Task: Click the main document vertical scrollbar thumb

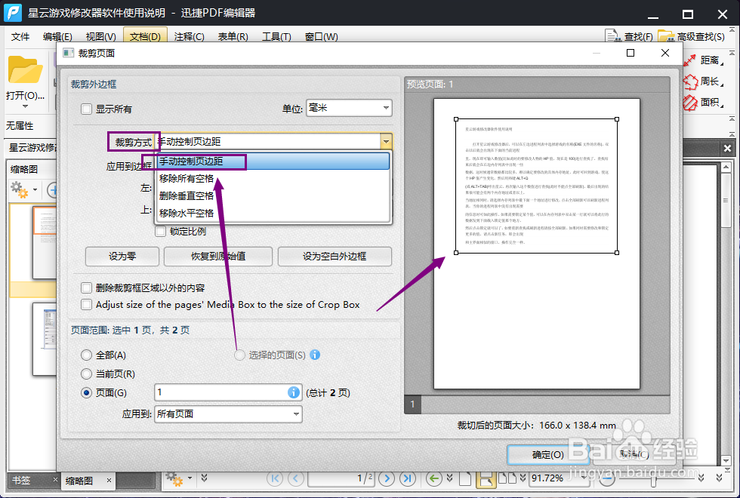Action: click(726, 201)
